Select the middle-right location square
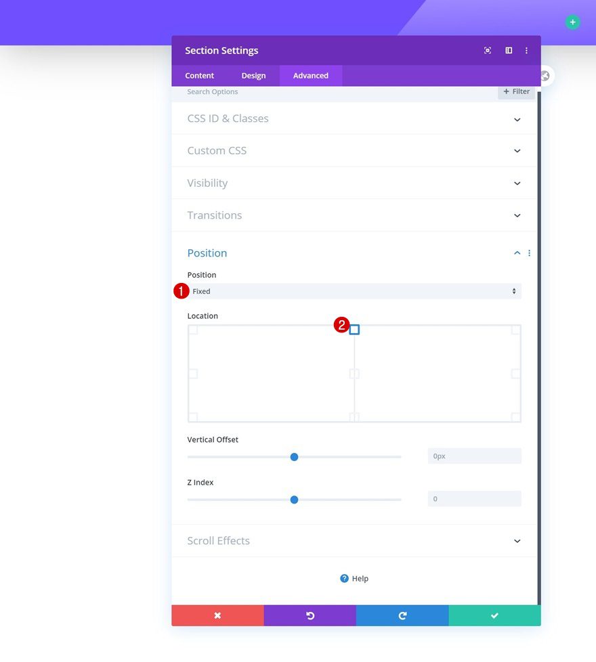 click(516, 374)
